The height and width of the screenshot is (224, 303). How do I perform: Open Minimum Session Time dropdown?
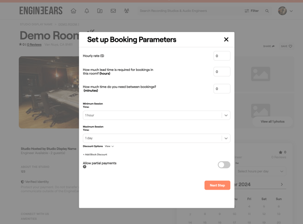click(156, 115)
